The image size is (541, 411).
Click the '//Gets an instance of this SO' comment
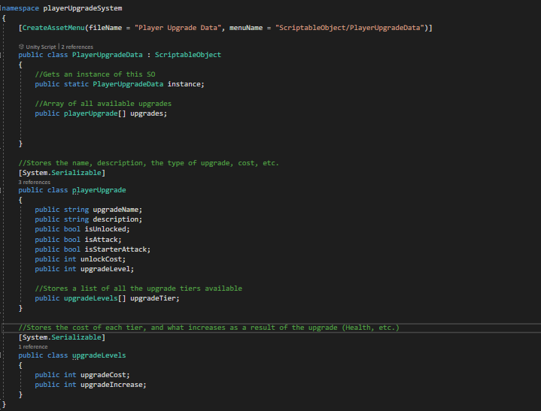click(x=95, y=74)
